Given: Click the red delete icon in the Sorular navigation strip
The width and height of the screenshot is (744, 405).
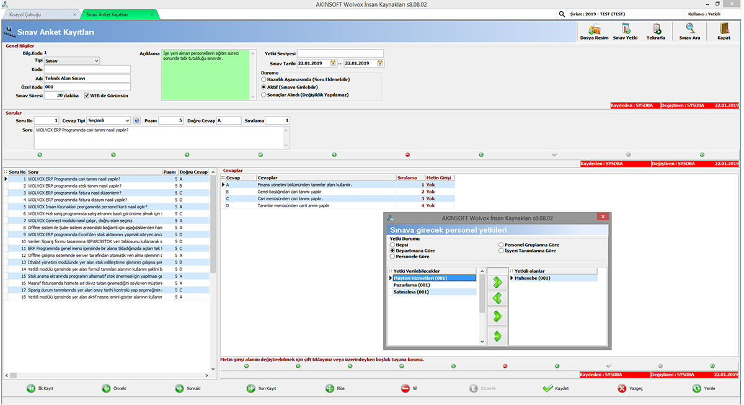Looking at the screenshot, I should click(x=407, y=154).
